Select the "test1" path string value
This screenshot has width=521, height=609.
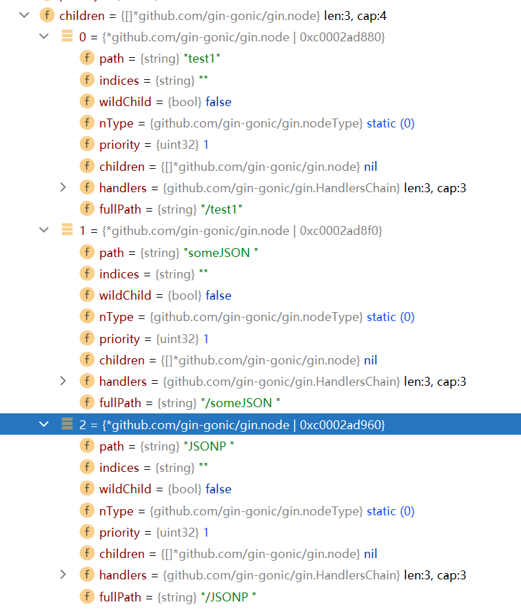[202, 59]
